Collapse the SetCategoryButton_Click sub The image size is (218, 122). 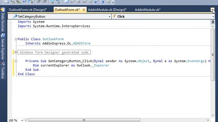[x=16, y=61]
